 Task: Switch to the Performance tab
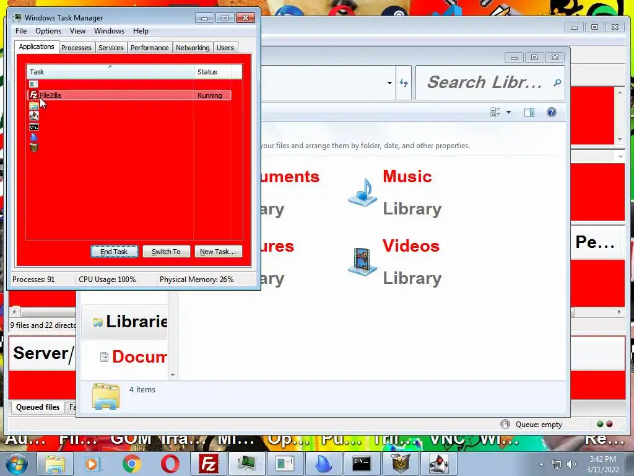[149, 48]
